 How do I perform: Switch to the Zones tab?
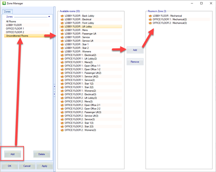coord(7,11)
